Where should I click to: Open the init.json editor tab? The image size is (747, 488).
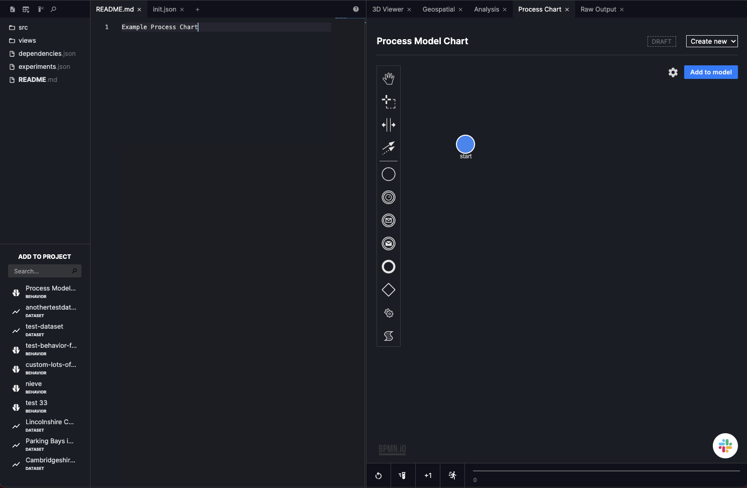pyautogui.click(x=164, y=9)
